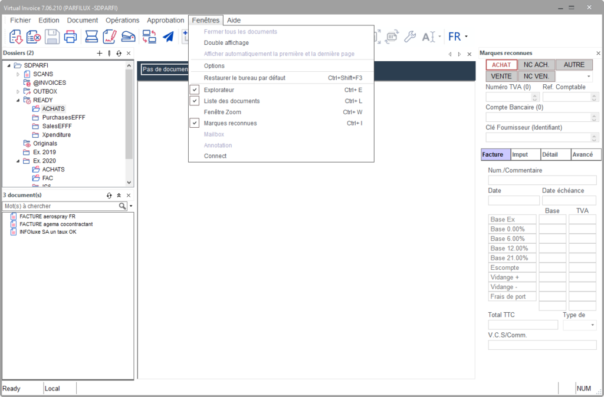The image size is (604, 397).
Task: Choose Options in Fenêtres menu
Action: click(281, 66)
